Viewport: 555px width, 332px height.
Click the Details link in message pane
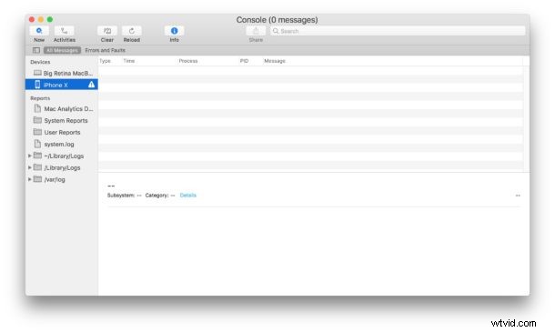[188, 196]
